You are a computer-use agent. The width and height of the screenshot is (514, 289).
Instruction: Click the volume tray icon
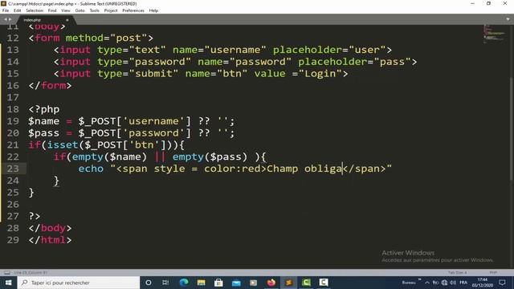[x=453, y=283]
